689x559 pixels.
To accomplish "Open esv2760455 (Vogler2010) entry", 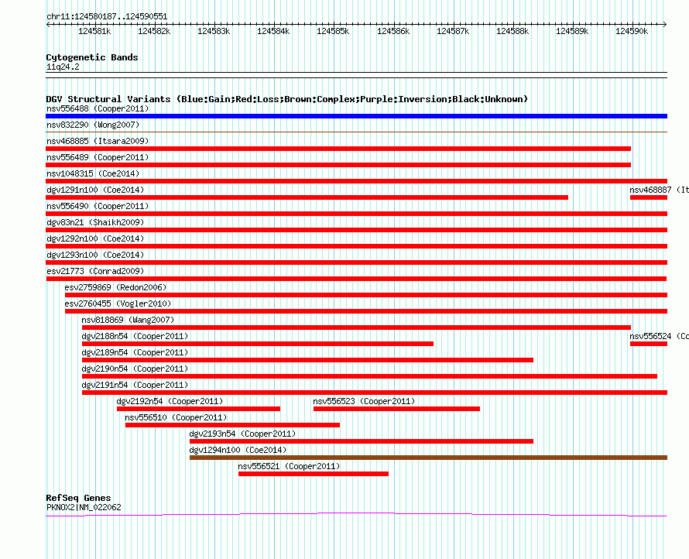I will (x=118, y=304).
